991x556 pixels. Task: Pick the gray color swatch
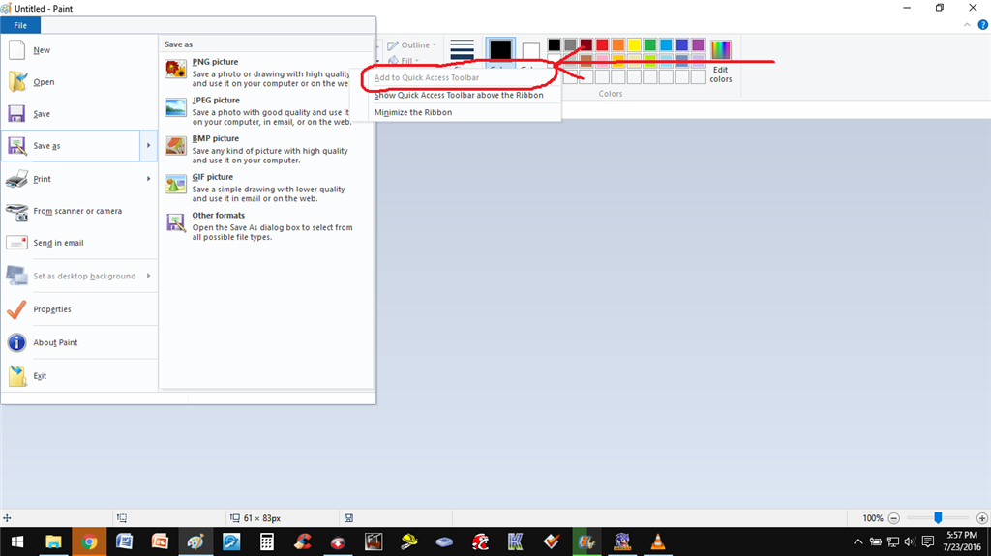tap(570, 44)
